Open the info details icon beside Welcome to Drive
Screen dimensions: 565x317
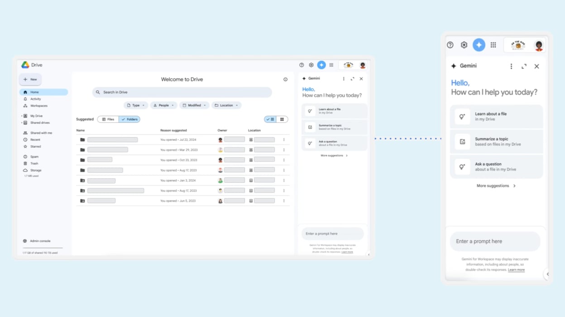(x=285, y=79)
